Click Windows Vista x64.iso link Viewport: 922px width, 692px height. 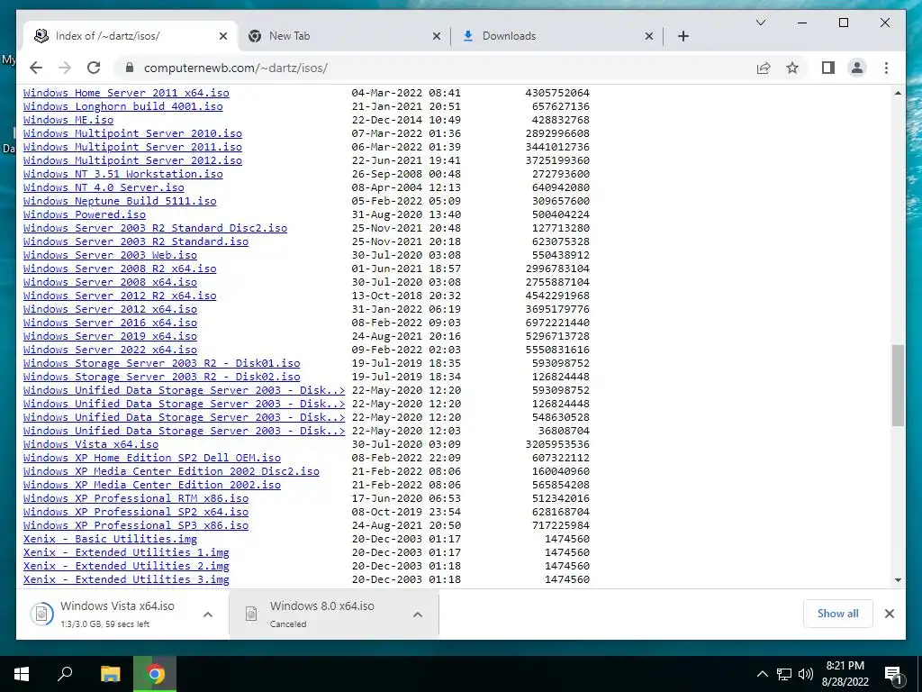pos(91,445)
